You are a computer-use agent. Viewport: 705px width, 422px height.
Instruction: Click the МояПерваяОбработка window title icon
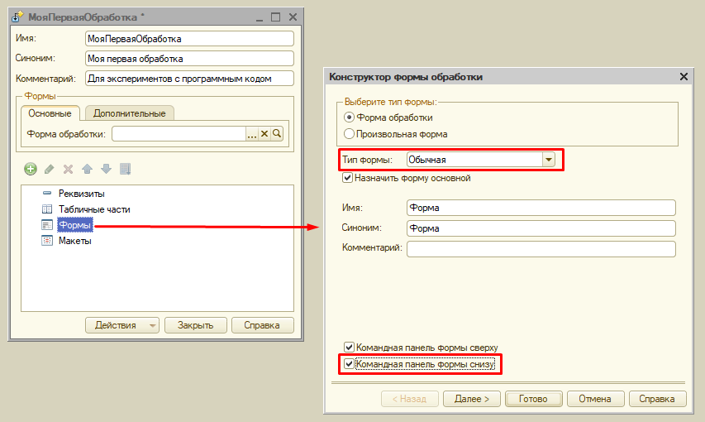point(17,17)
